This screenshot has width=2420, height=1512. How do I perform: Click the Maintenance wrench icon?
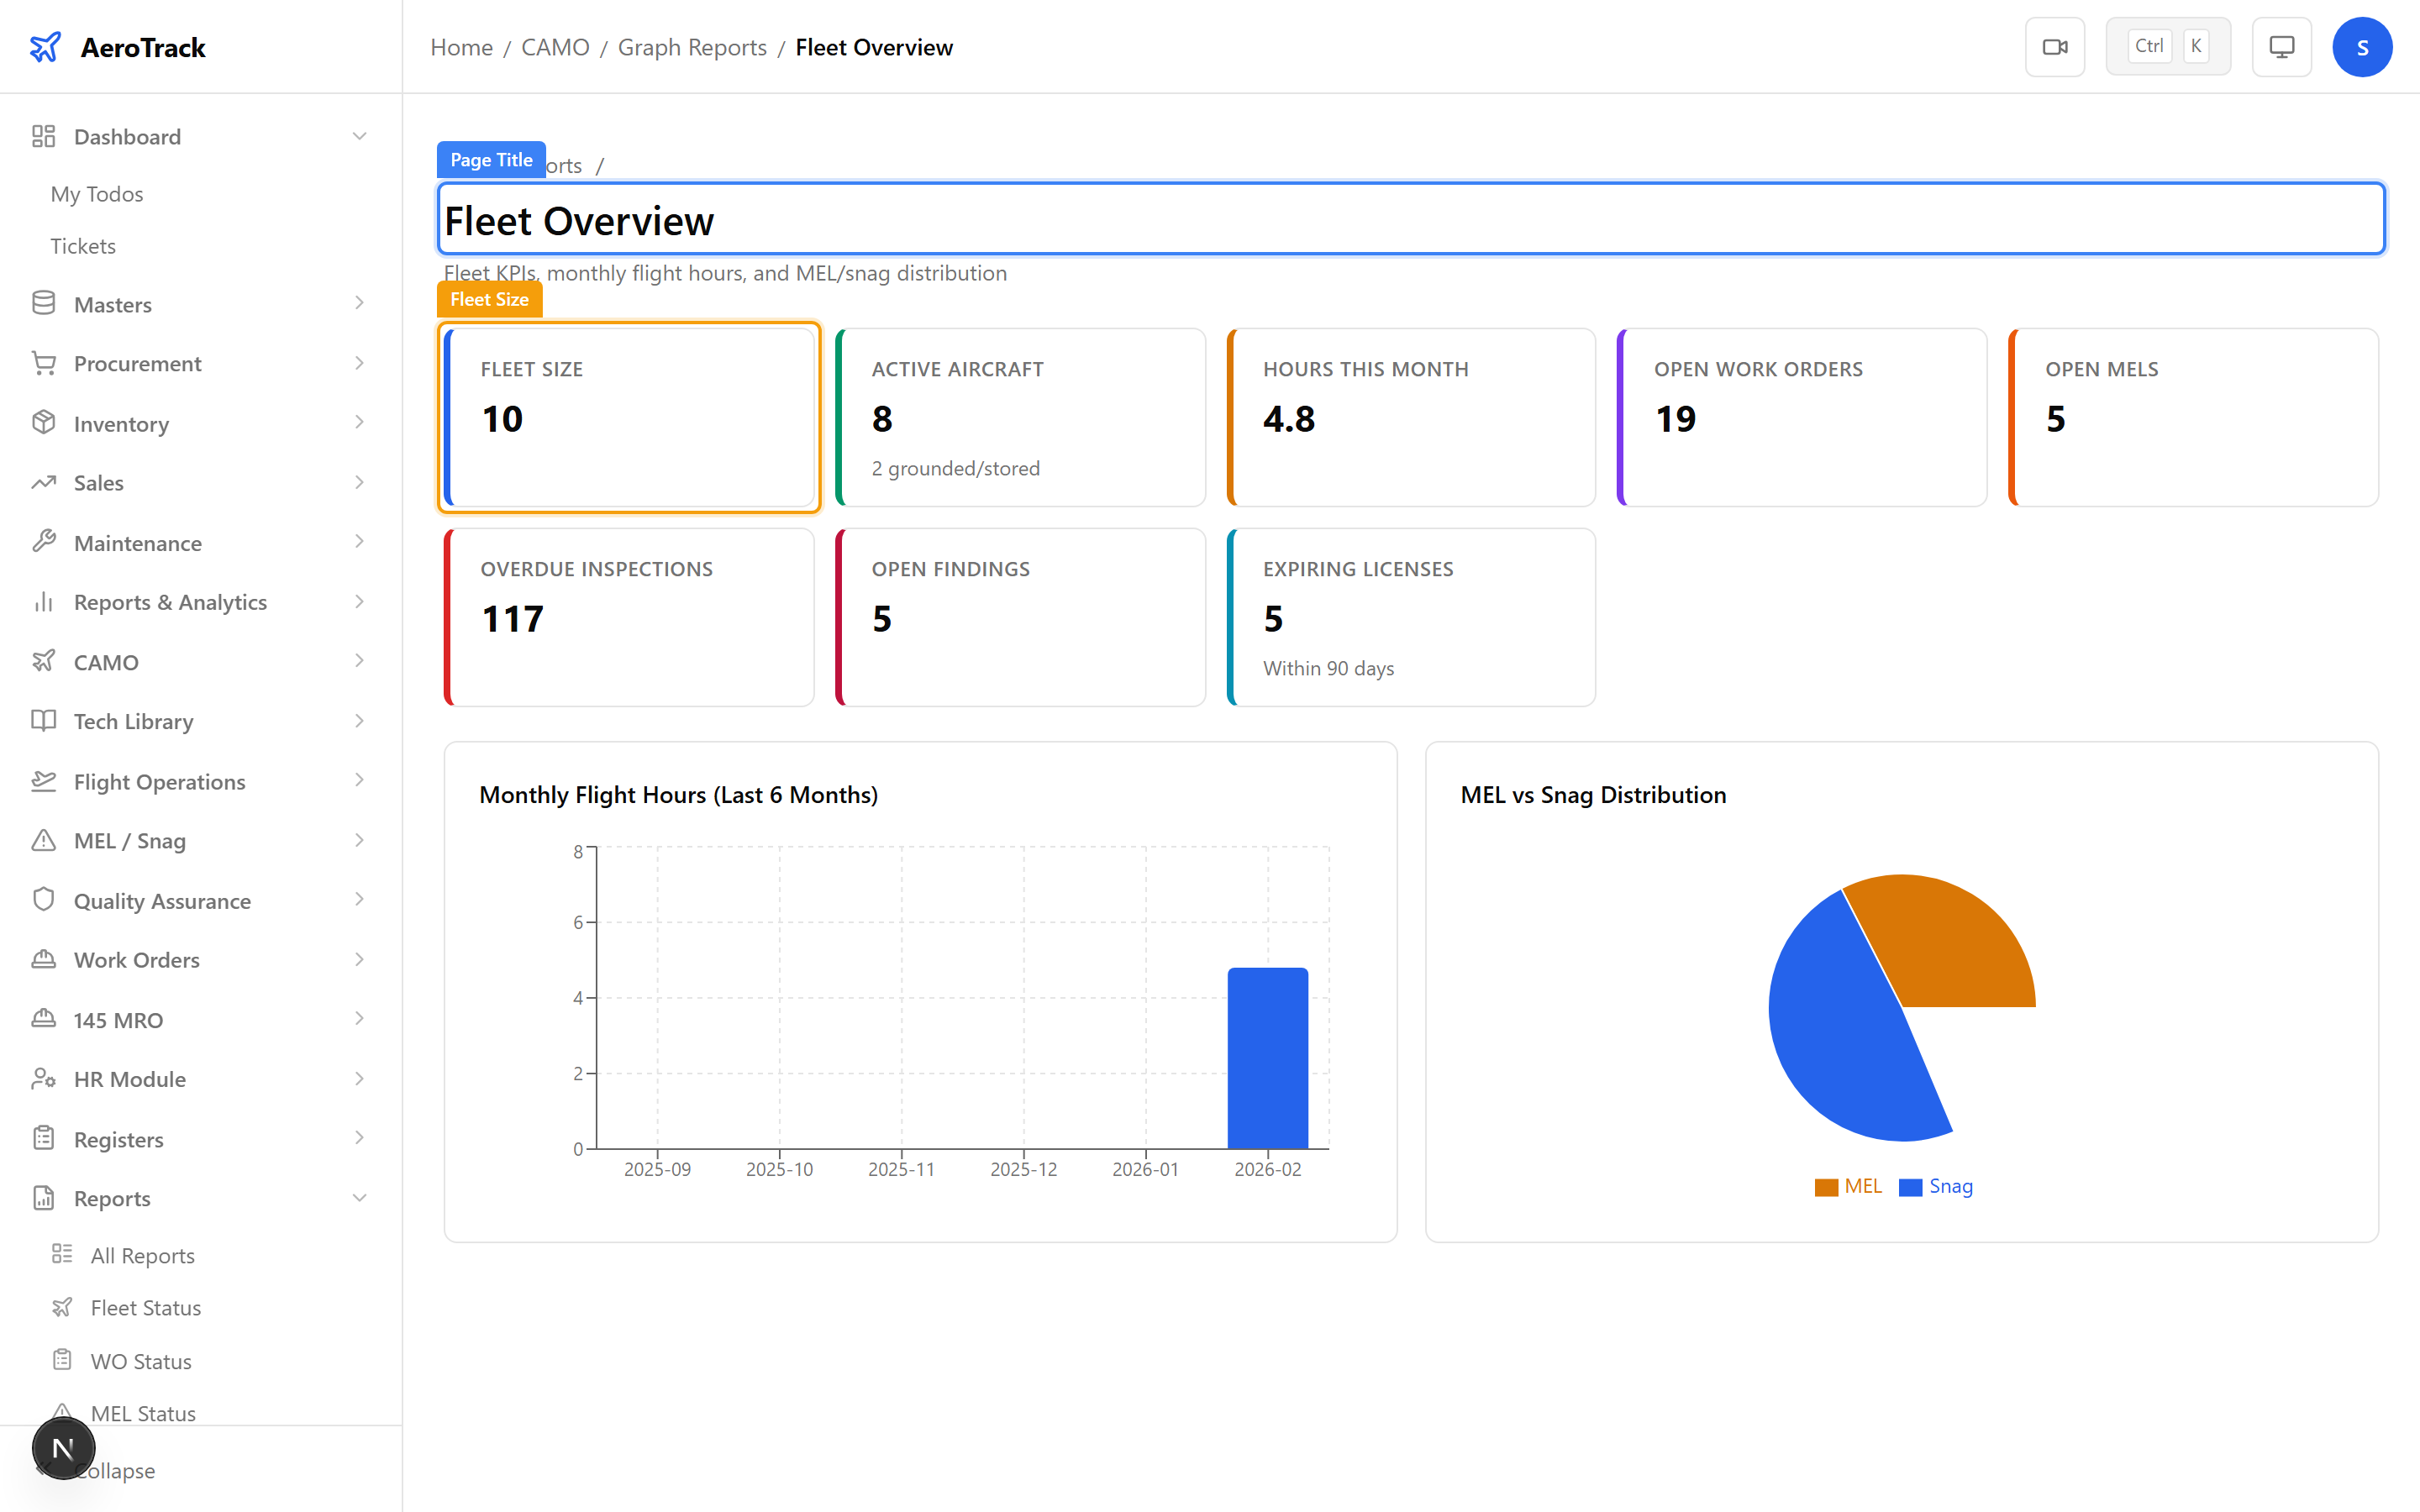(x=43, y=542)
